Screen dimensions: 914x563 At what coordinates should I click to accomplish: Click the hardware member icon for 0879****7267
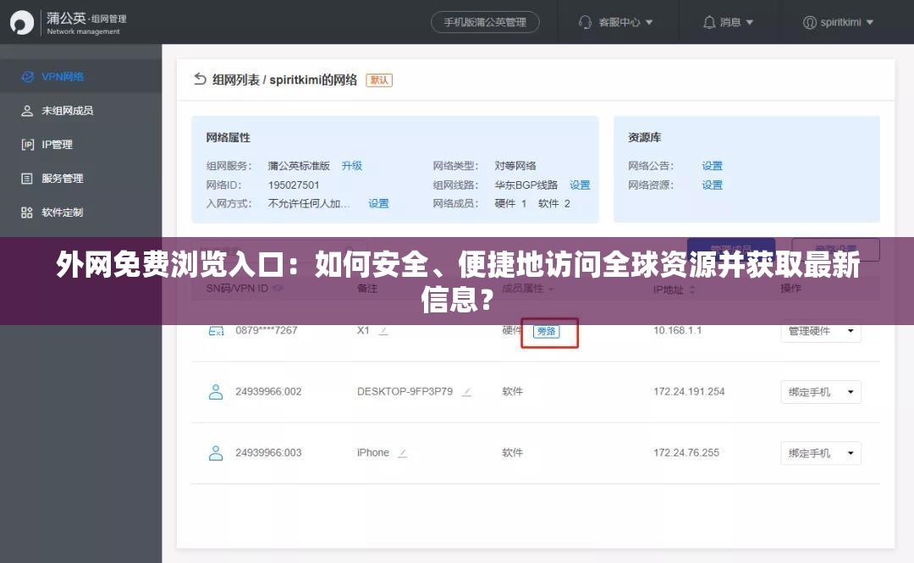(216, 331)
